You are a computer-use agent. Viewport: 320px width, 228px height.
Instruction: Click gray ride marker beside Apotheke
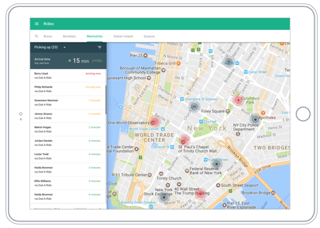[255, 119]
